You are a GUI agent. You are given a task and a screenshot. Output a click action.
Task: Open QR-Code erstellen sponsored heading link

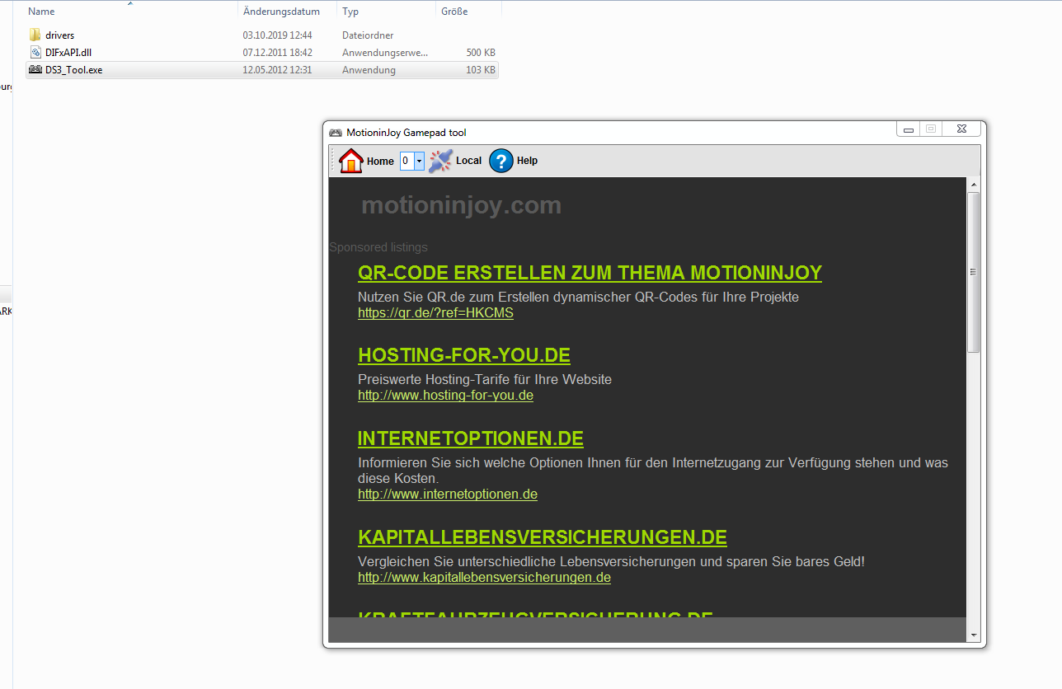click(x=590, y=273)
